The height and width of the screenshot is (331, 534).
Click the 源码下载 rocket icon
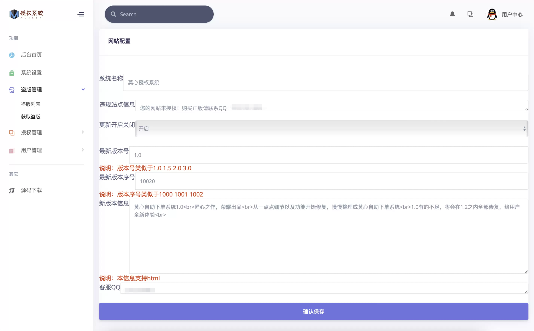click(12, 191)
